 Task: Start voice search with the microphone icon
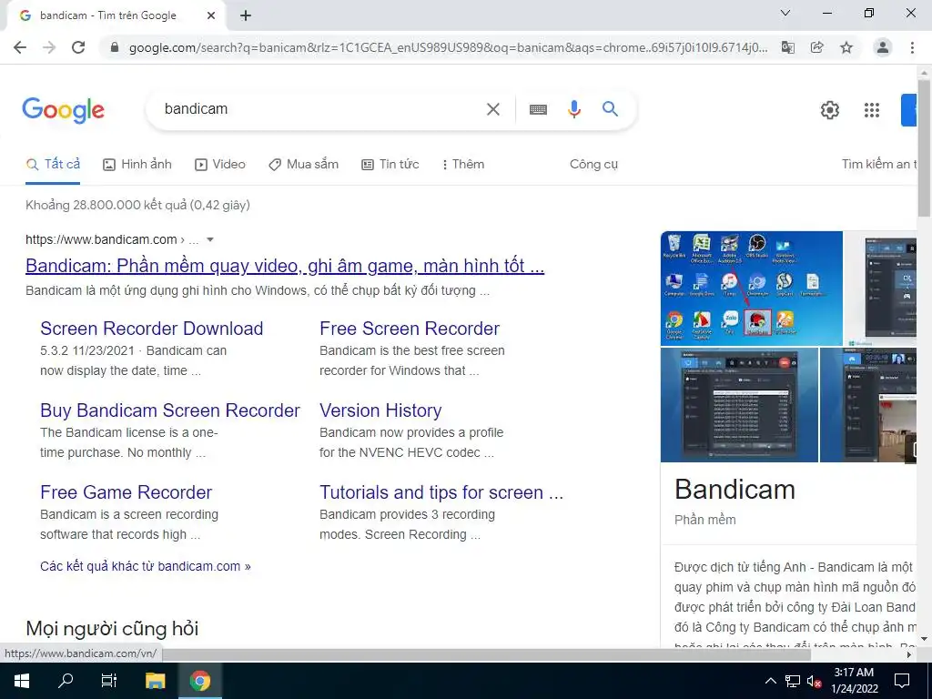click(573, 109)
